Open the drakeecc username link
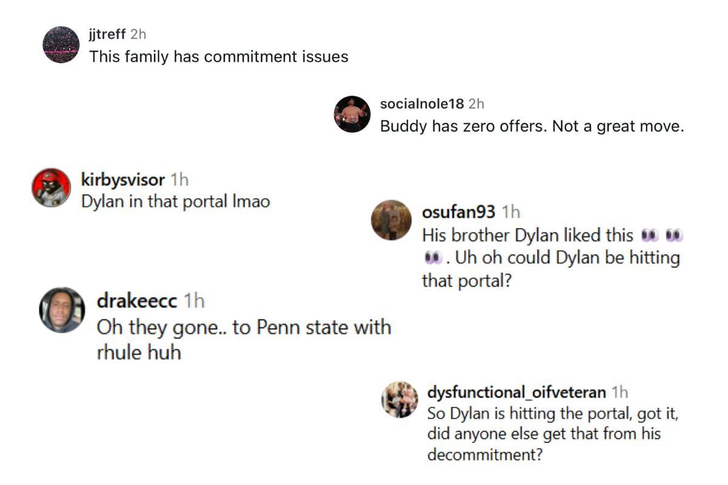This screenshot has width=728, height=485. (x=137, y=300)
